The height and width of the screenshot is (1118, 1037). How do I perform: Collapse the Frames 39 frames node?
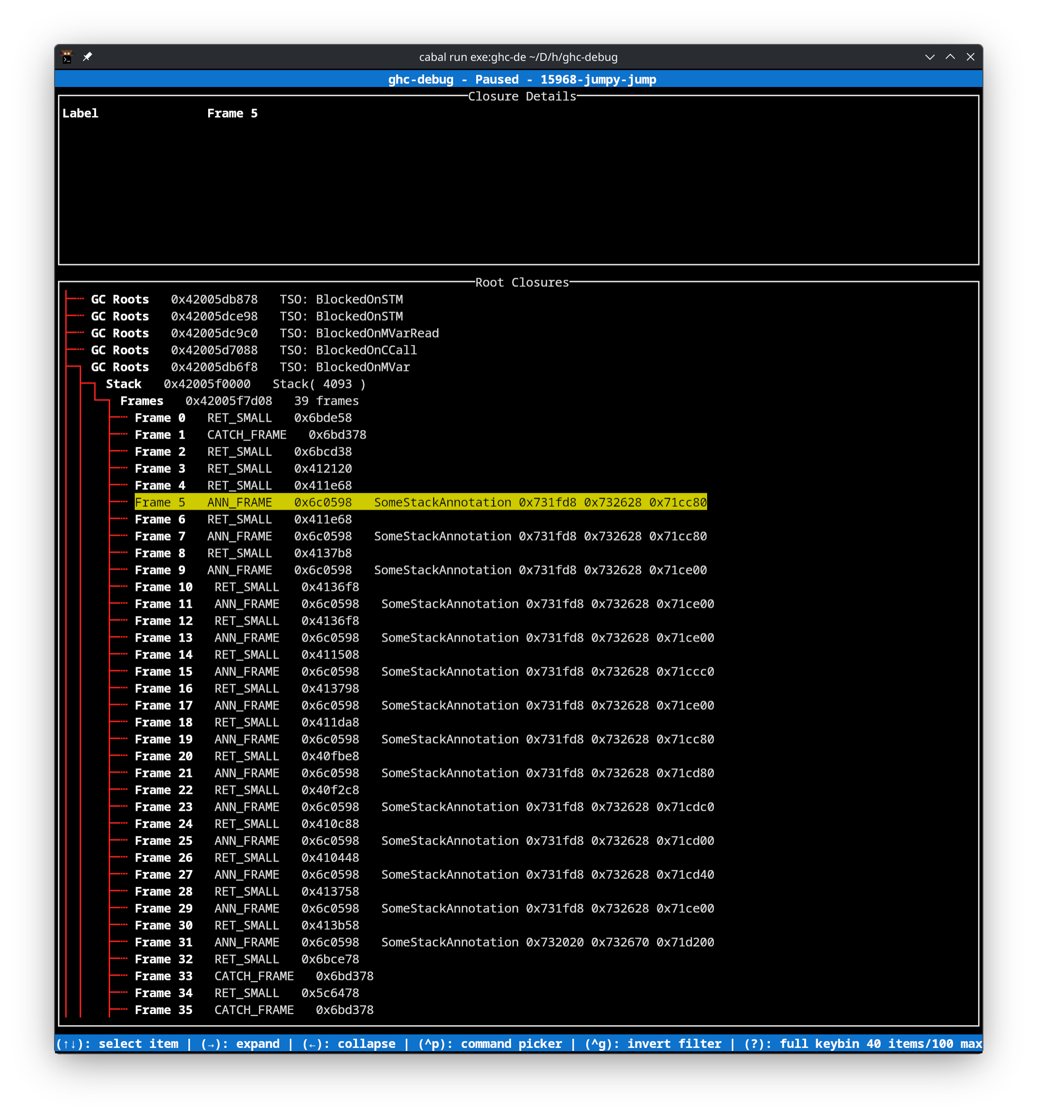point(240,401)
